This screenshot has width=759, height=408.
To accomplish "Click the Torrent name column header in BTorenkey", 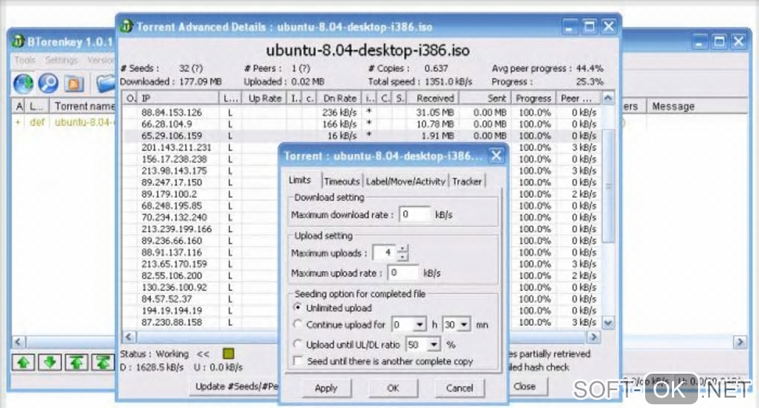I will (83, 106).
